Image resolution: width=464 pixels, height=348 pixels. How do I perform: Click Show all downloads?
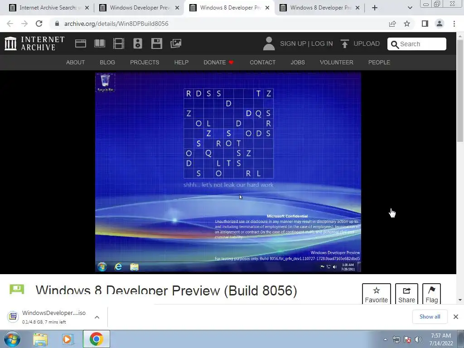[430, 317]
